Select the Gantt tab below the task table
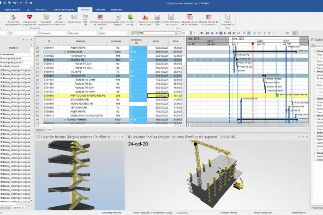Screen dimensions: 323x215 (x=49, y=130)
